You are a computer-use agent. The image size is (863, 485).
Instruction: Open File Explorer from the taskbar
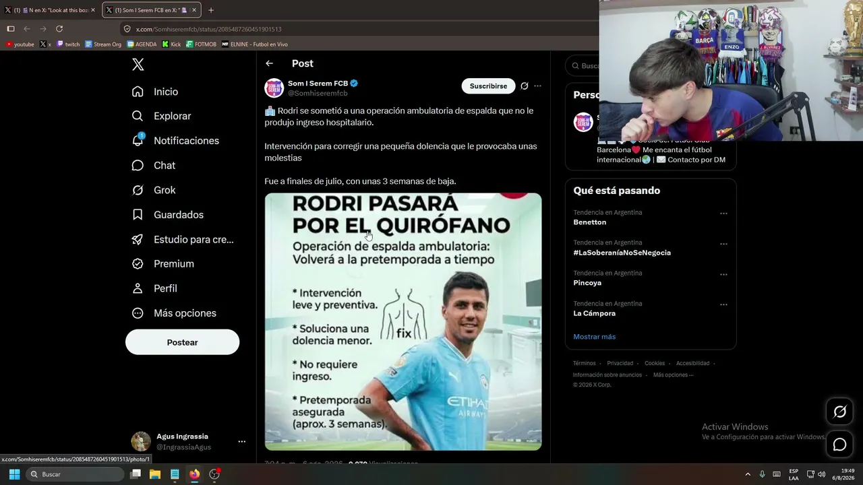pos(155,474)
